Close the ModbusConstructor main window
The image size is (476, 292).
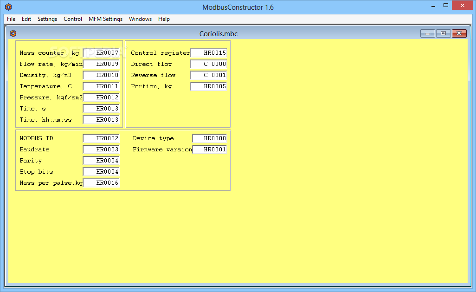463,6
